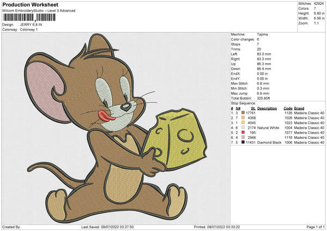Select the 'Colorway 1' value
Image resolution: width=327 pixels, height=231 pixels.
coord(29,29)
